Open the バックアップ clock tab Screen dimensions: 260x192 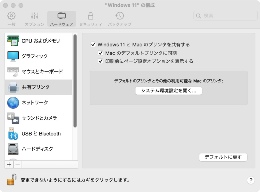[120, 19]
